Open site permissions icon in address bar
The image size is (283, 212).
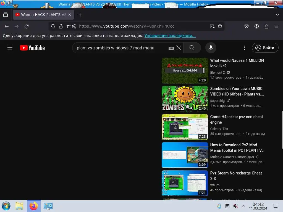[x=68, y=26]
